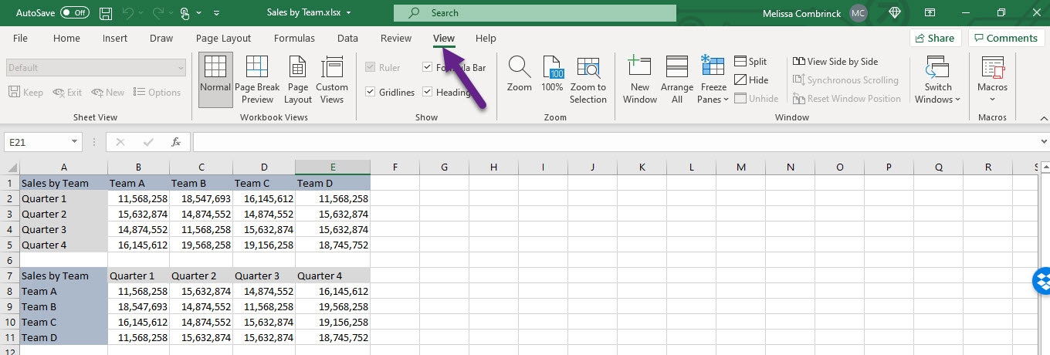This screenshot has width=1050, height=355.
Task: Click in the Search box
Action: [x=534, y=13]
